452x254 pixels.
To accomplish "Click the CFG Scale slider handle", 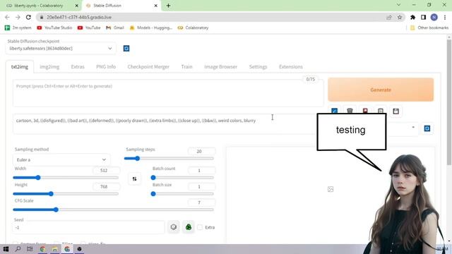I will point(56,210).
